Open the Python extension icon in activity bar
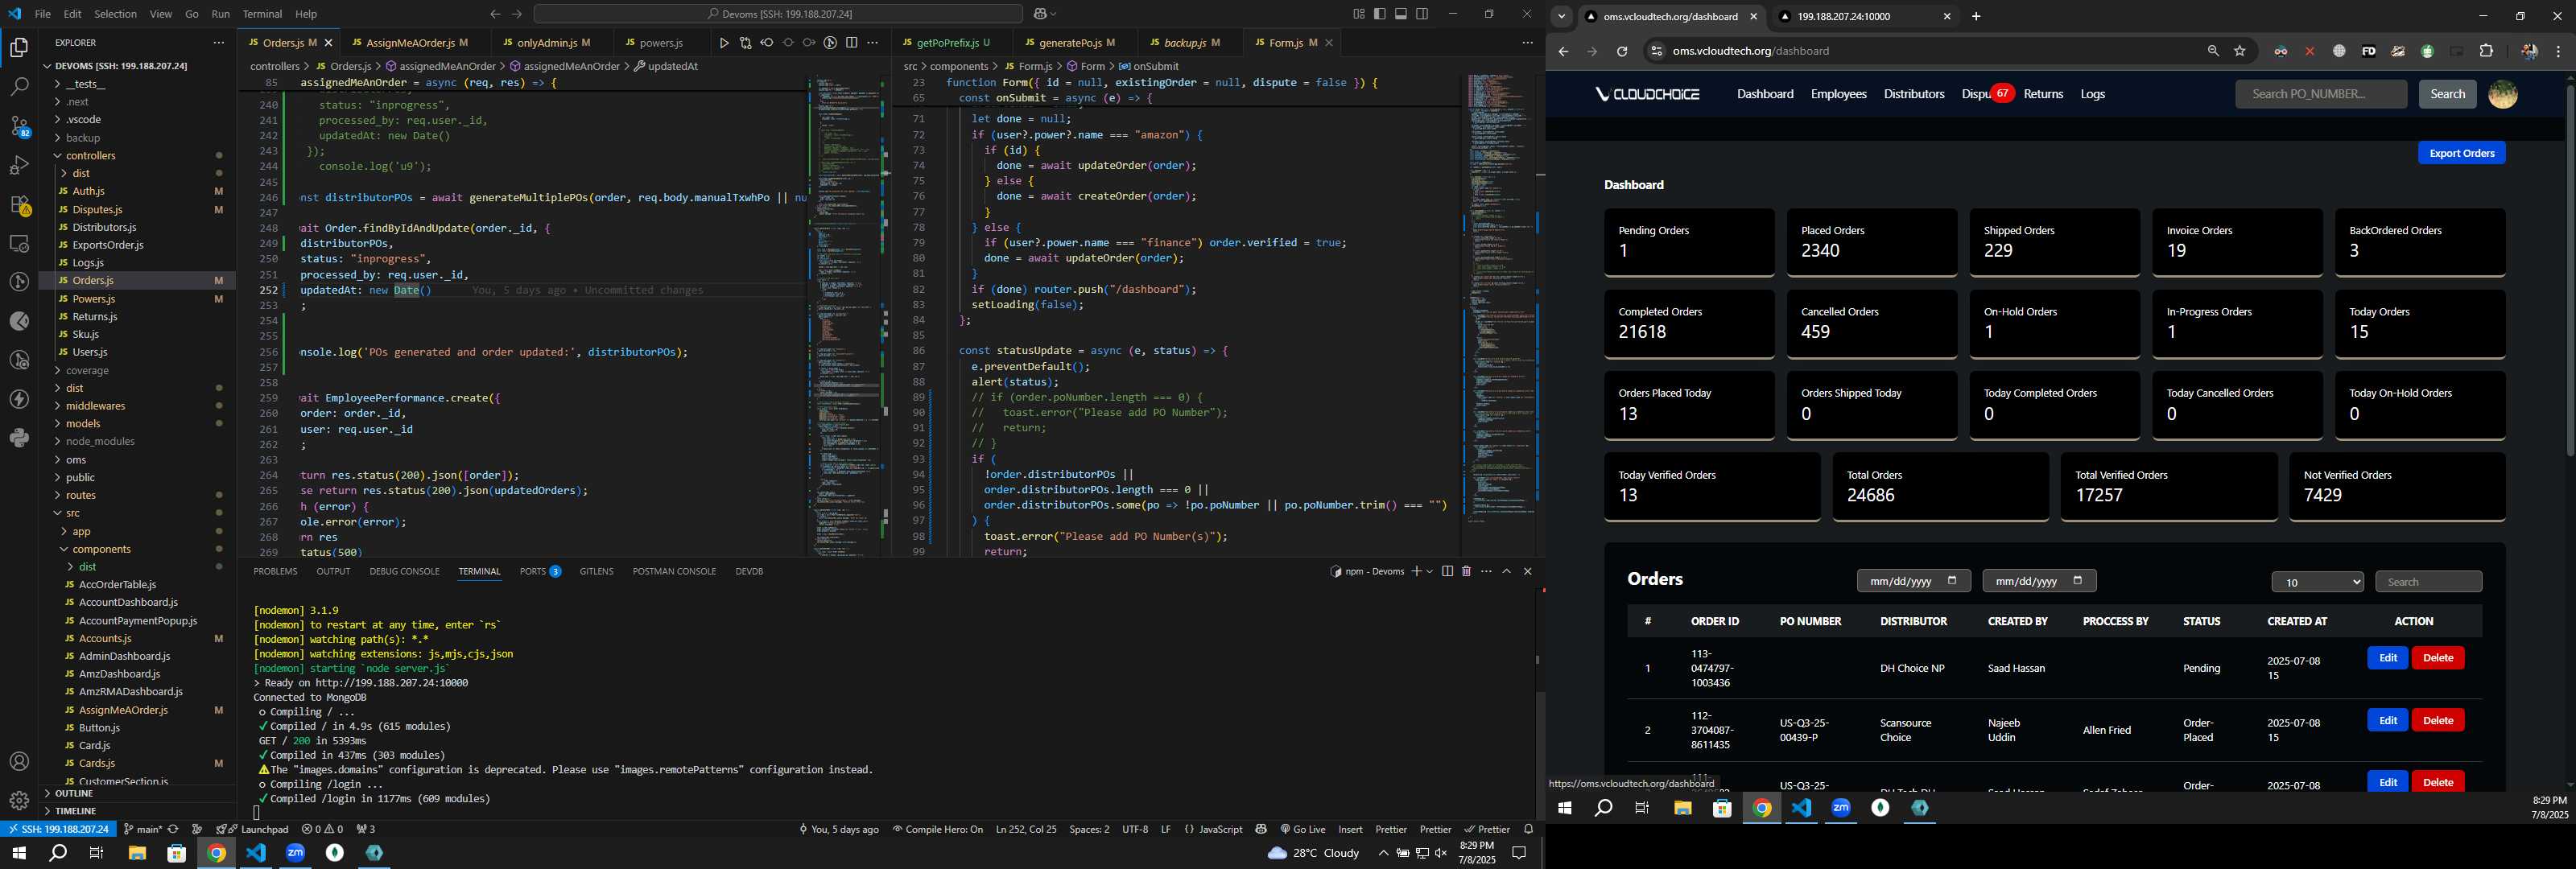Screen dimensions: 2576x869 click(19, 438)
